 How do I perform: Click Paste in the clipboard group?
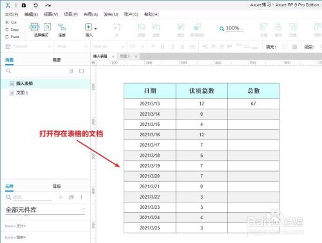coord(12,37)
